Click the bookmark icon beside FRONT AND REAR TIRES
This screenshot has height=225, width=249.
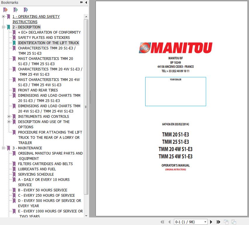(x=14, y=90)
